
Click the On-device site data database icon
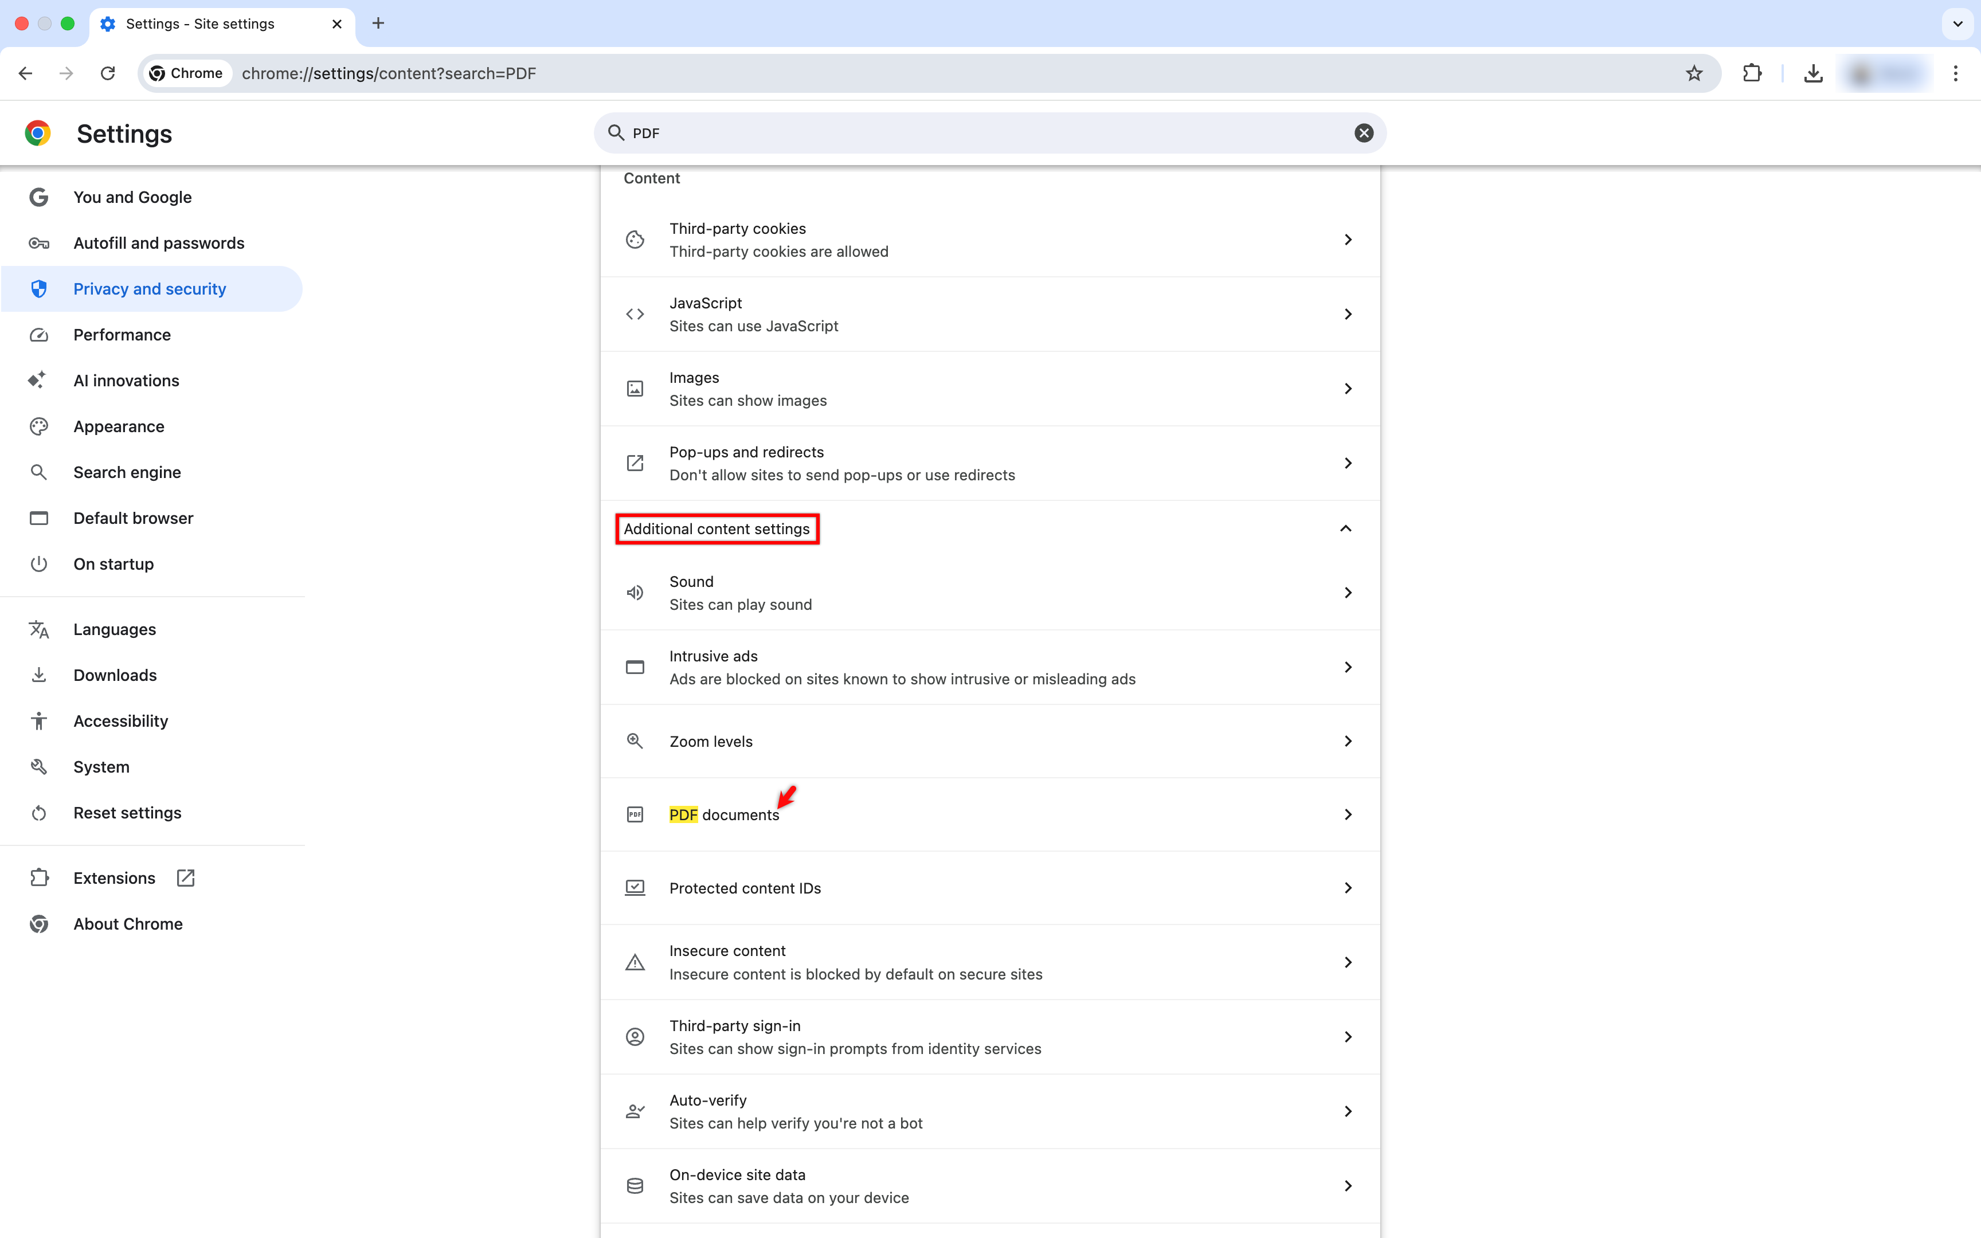[x=635, y=1185]
